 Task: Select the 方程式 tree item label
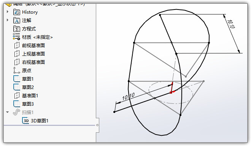click(x=29, y=29)
